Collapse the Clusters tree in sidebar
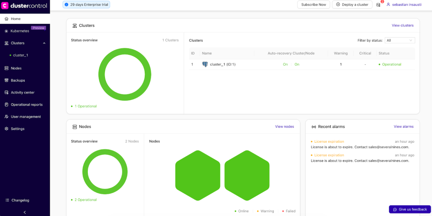The width and height of the screenshot is (432, 216). tap(44, 43)
